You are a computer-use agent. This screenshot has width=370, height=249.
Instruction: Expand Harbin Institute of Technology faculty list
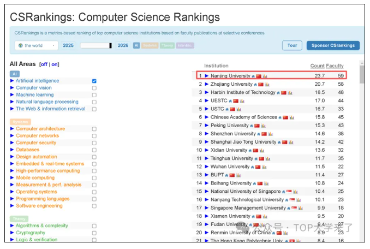[207, 93]
